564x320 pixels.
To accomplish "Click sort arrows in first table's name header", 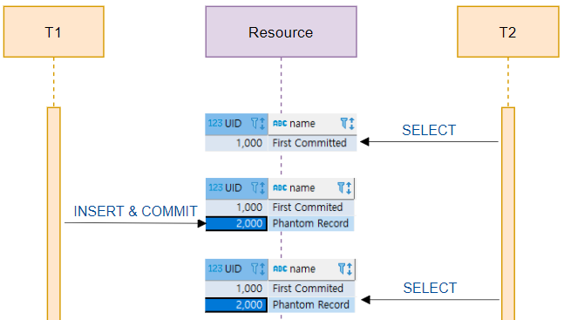I will (x=351, y=124).
